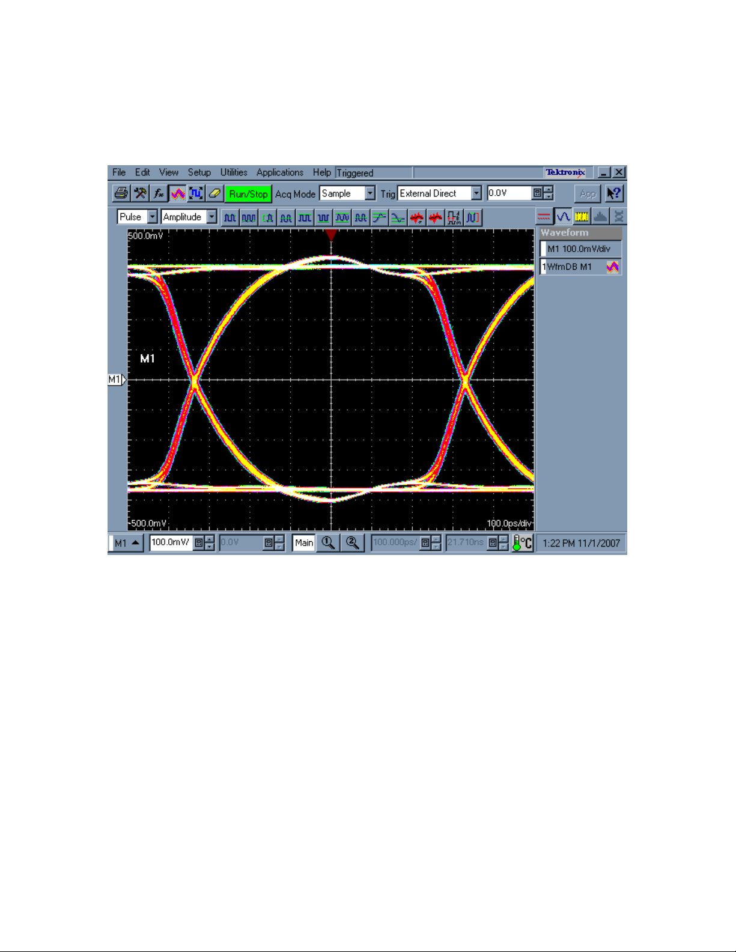Open the Utilities menu

pos(234,172)
